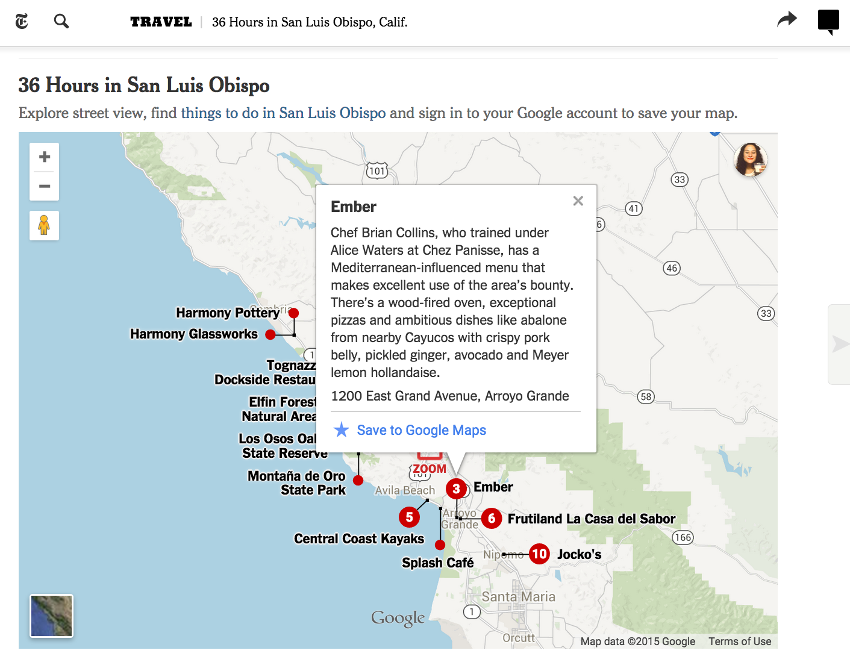Select map marker number 3 Ember
850x662 pixels.
[456, 489]
